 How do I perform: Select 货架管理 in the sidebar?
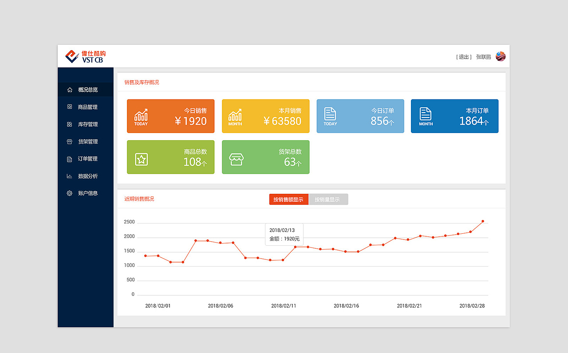tap(86, 142)
